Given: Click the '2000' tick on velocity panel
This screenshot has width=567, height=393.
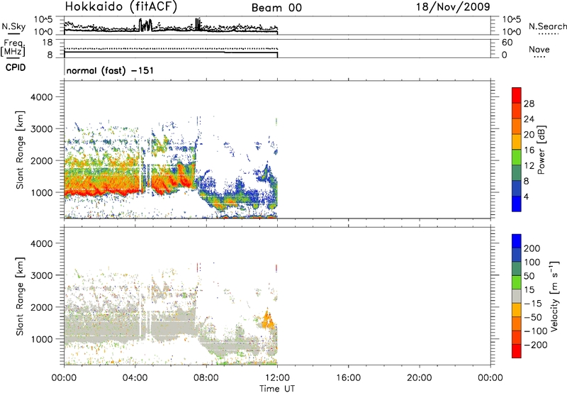Looking at the screenshot, I should (42, 308).
